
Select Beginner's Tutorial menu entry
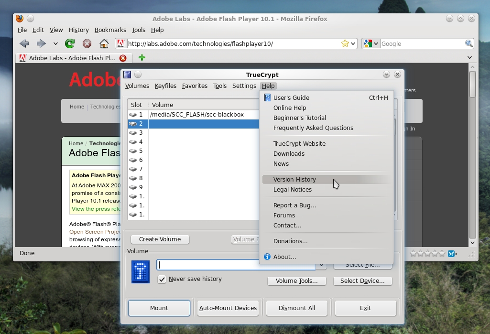[327, 118]
